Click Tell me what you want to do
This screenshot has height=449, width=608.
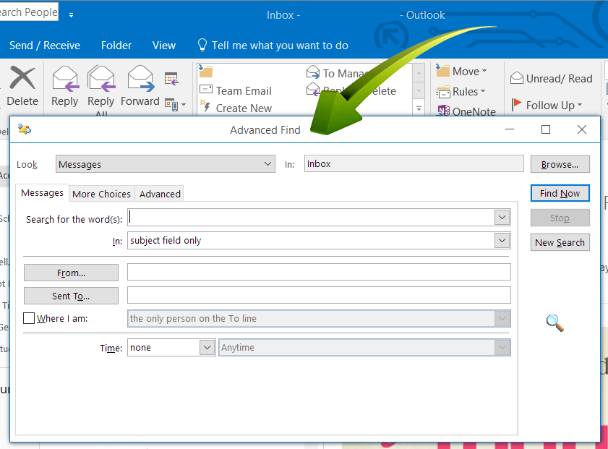[x=273, y=46]
